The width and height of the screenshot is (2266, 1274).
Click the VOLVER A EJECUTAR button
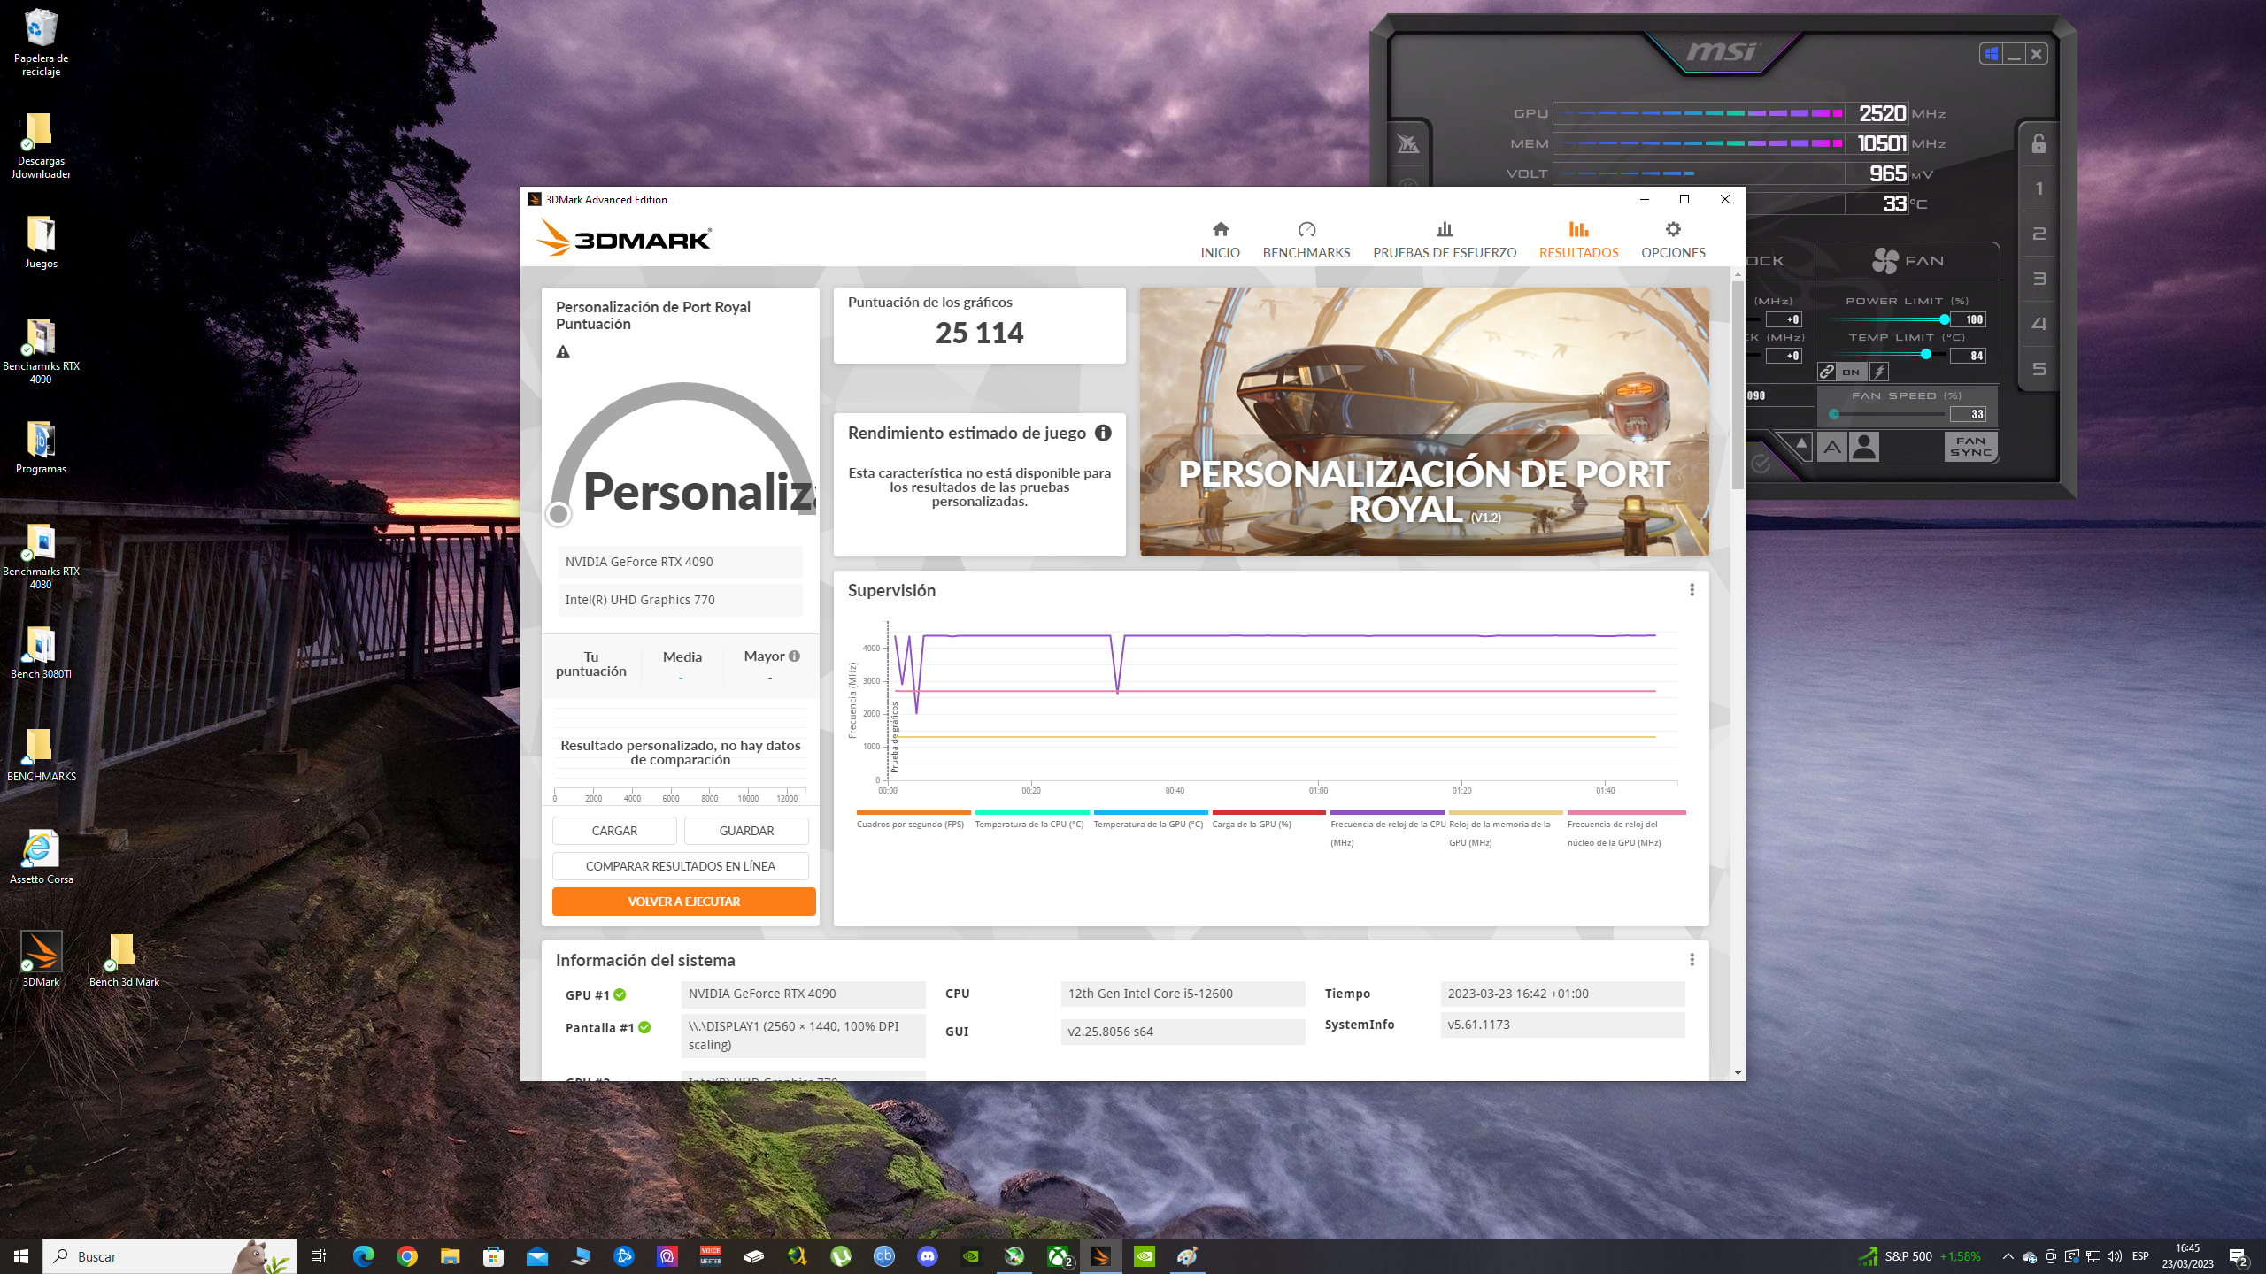[684, 902]
